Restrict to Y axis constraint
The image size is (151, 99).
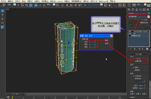click(3, 15)
